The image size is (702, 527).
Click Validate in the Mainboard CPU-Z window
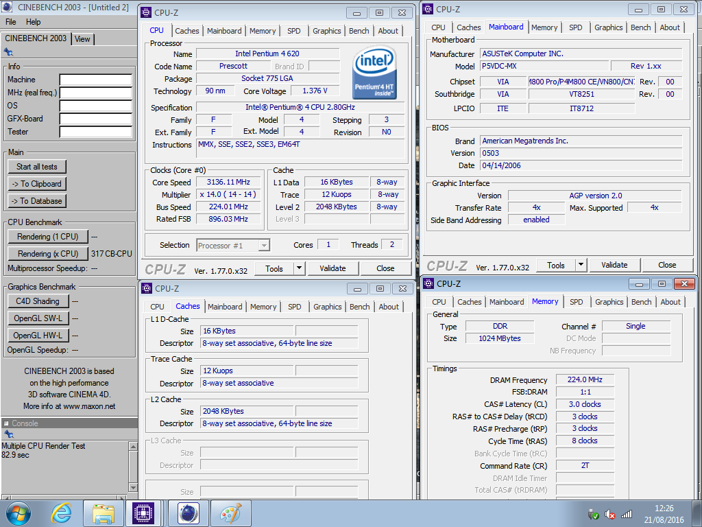pos(614,265)
